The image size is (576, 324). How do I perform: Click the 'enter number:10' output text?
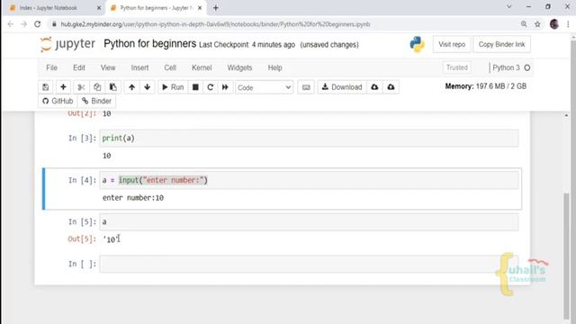(133, 198)
